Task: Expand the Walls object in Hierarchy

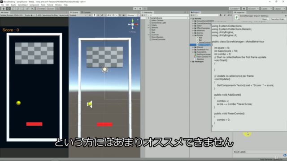Action: (x=148, y=25)
